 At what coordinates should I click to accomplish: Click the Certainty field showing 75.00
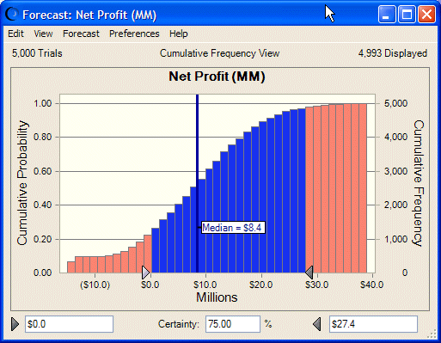(x=233, y=324)
